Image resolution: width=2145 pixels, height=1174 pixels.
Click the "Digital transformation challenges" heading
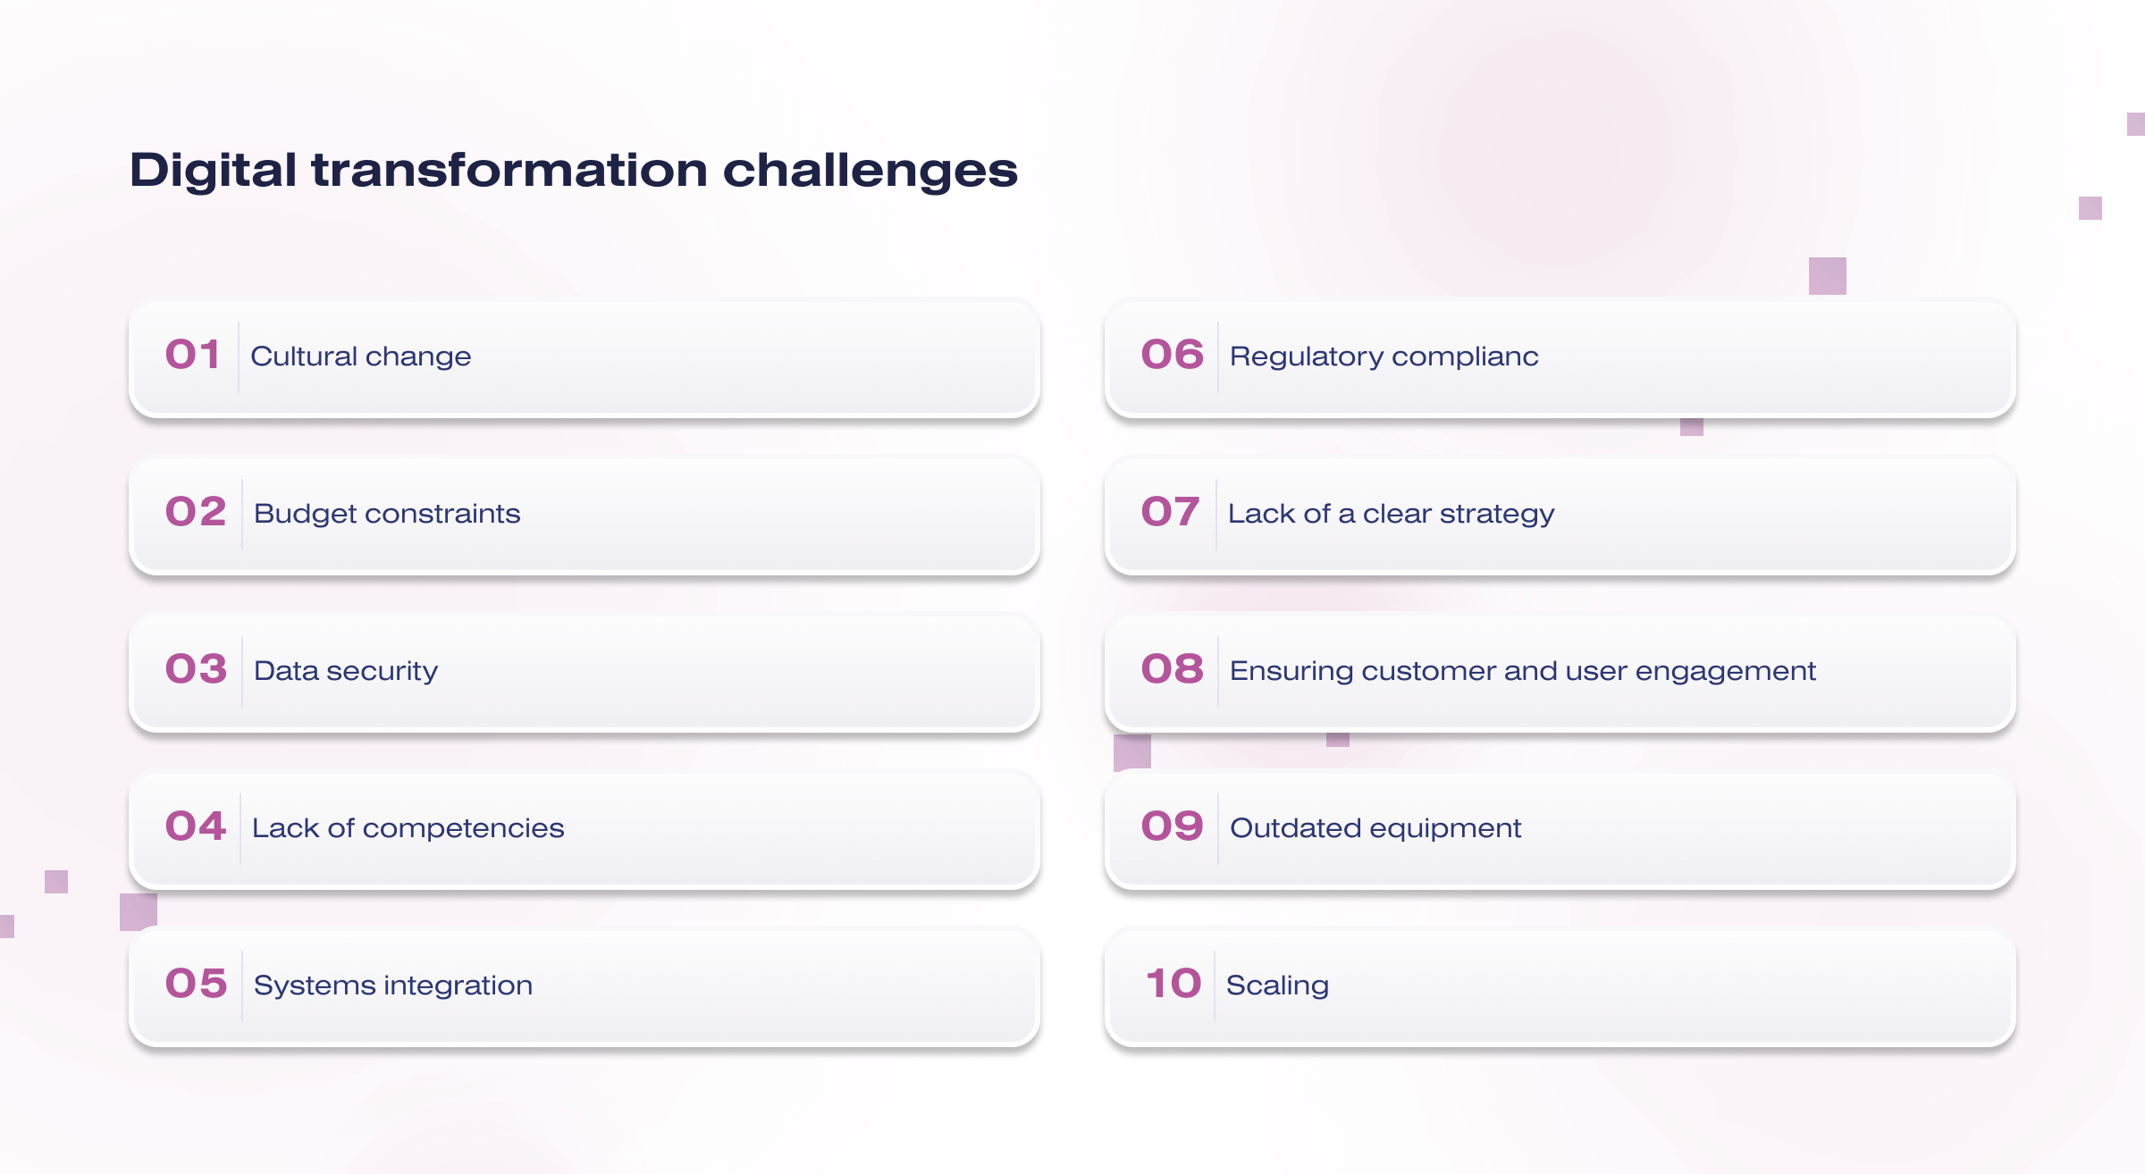point(573,170)
